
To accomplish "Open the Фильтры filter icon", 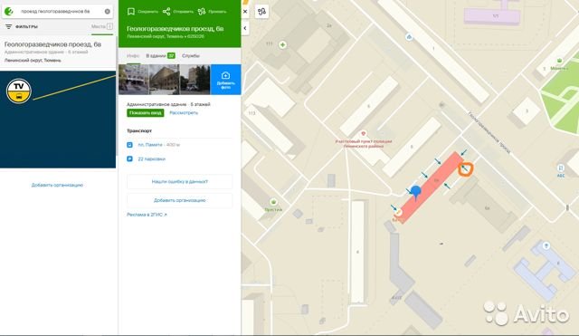I will pyautogui.click(x=8, y=26).
